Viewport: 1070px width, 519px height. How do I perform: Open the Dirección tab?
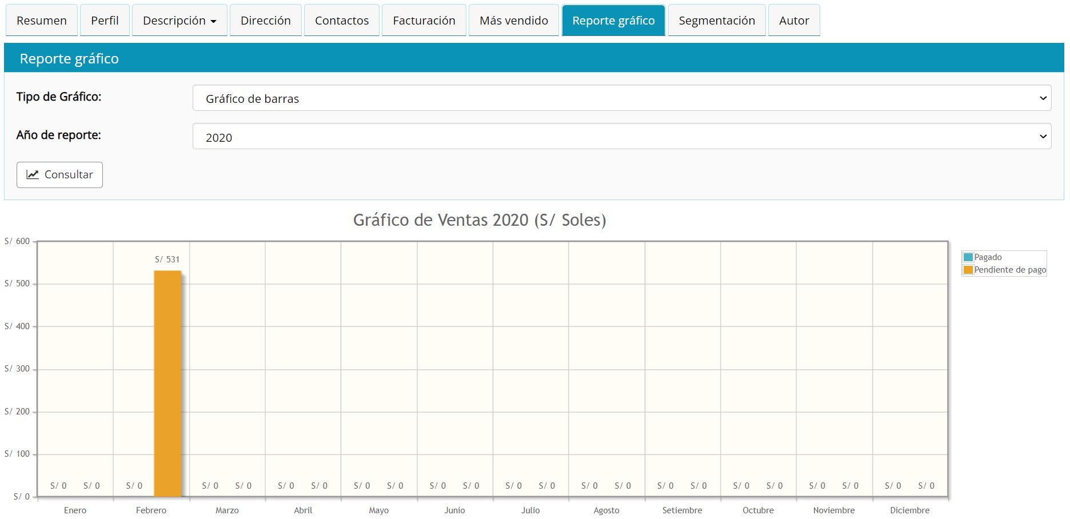point(265,21)
